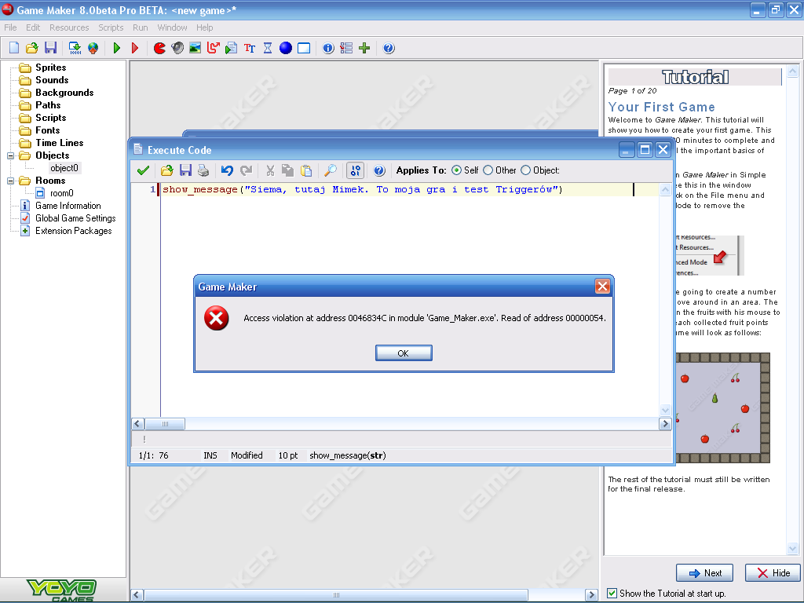Click the magnifier Find icon in code editor

pos(331,170)
